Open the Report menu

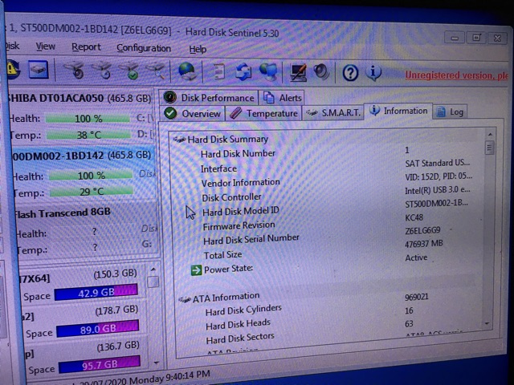(86, 47)
